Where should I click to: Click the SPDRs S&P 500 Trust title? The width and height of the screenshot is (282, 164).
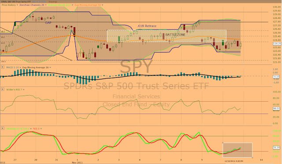15,2
